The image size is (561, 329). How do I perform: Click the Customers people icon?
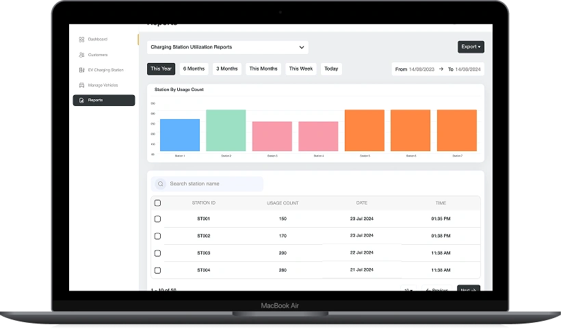pyautogui.click(x=81, y=55)
